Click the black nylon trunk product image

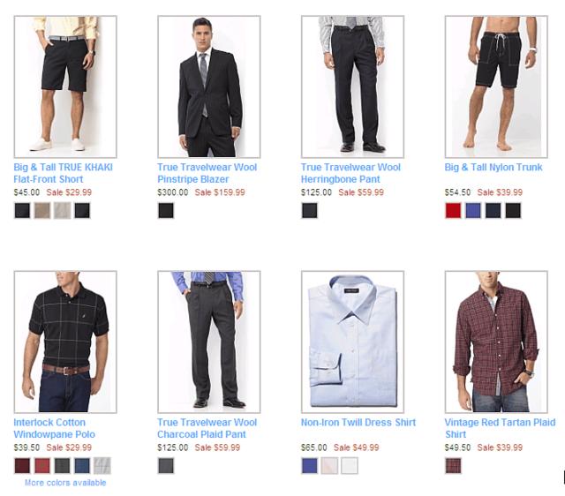(x=496, y=86)
